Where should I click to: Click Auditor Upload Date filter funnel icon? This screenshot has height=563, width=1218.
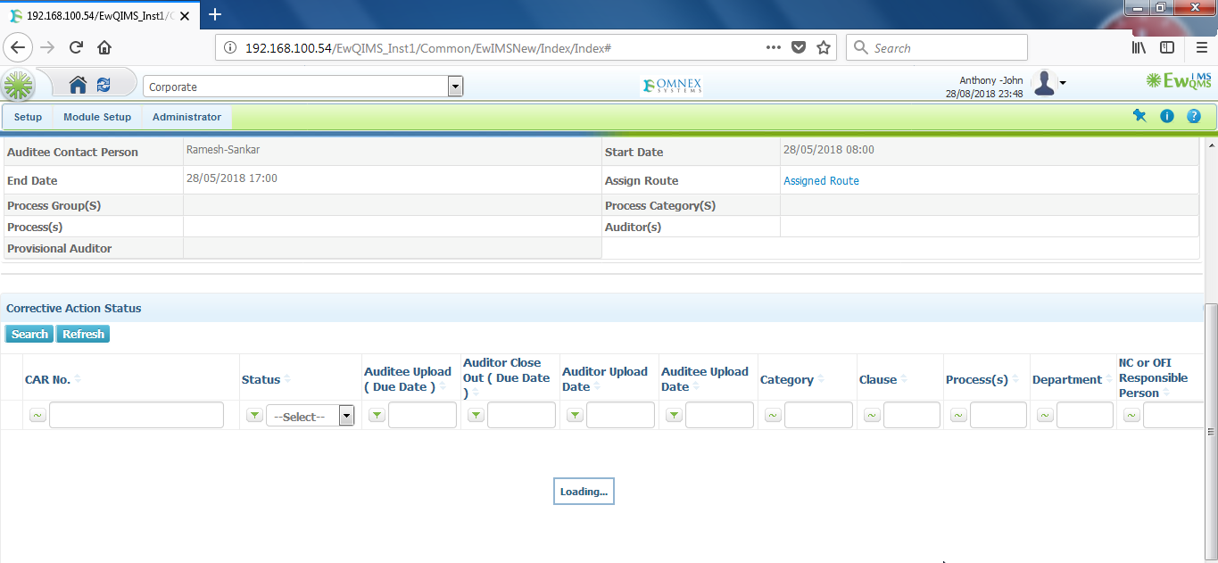tap(575, 415)
